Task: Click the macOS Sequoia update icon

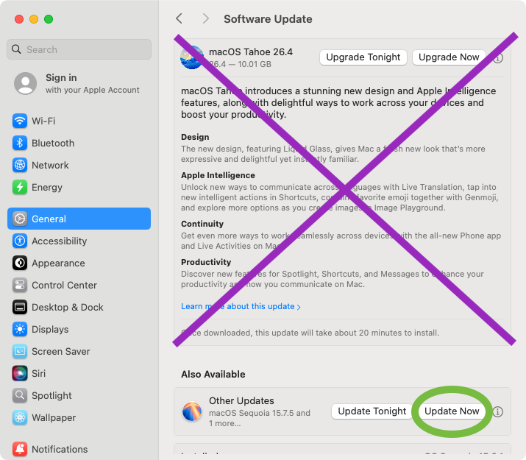Action: (x=192, y=411)
